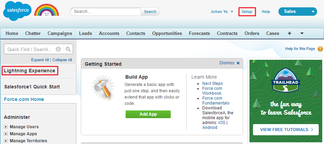Open the Setup link
324x144 pixels.
(247, 12)
